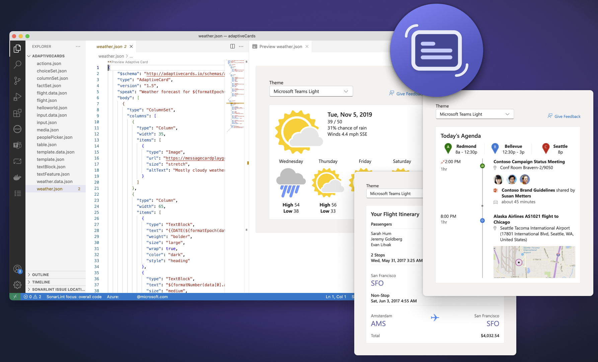Click the adaptivecards.io schema URL in the code

click(185, 74)
